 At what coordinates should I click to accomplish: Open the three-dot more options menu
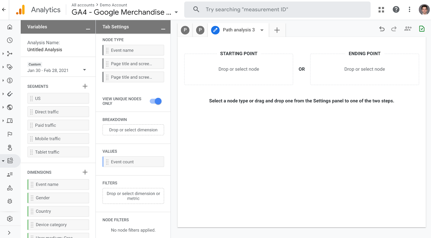(409, 10)
